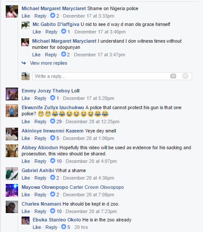Reply to Charles Nnamani's comment
203x232 pixels.
point(41,211)
